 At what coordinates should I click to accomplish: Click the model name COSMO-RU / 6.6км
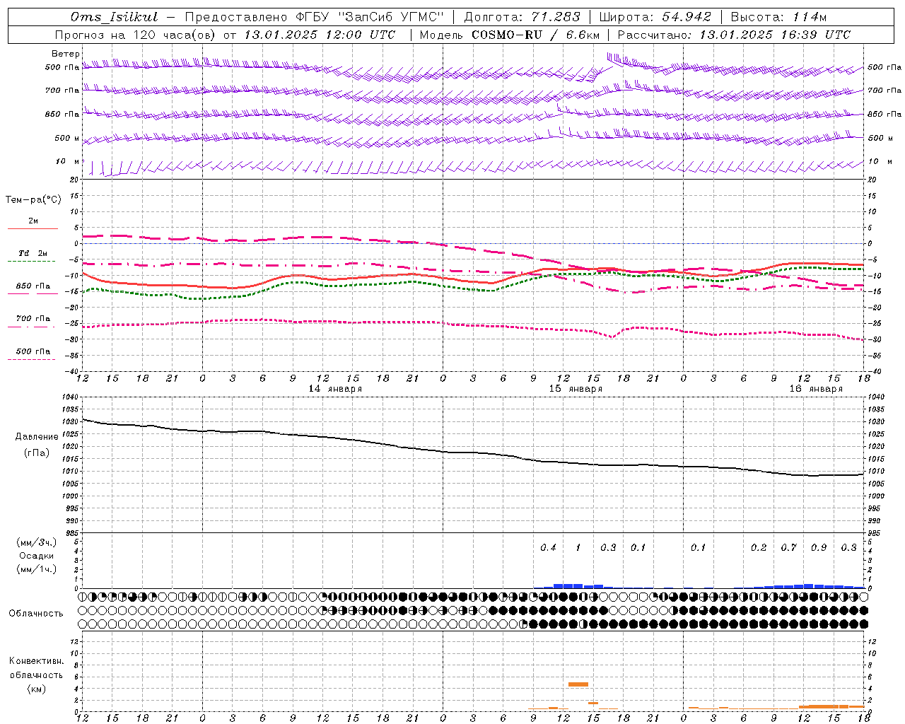[x=535, y=35]
